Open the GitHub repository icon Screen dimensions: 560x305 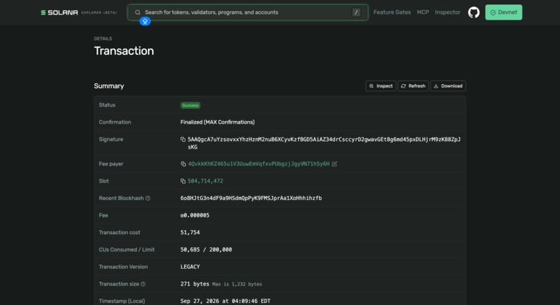point(474,13)
